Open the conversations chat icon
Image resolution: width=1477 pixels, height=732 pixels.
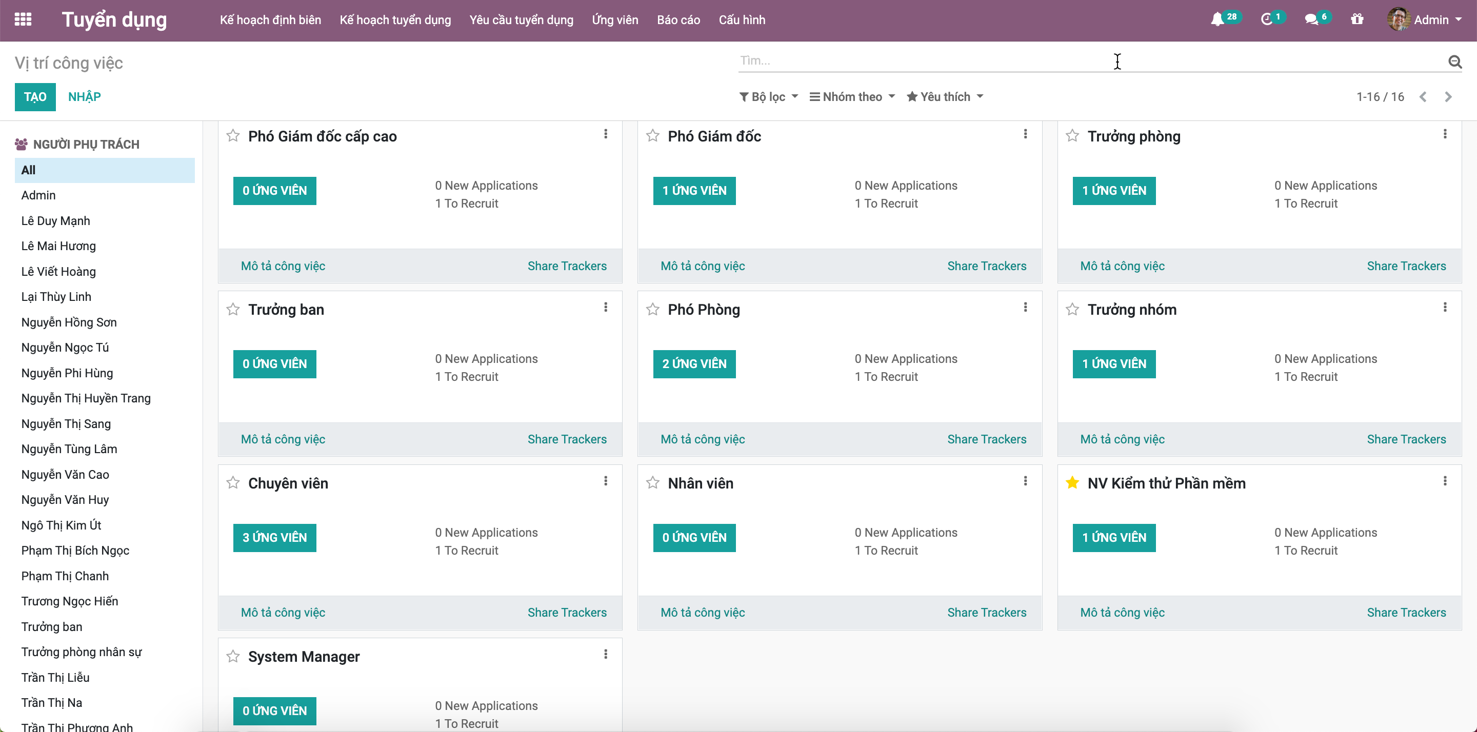(1311, 20)
